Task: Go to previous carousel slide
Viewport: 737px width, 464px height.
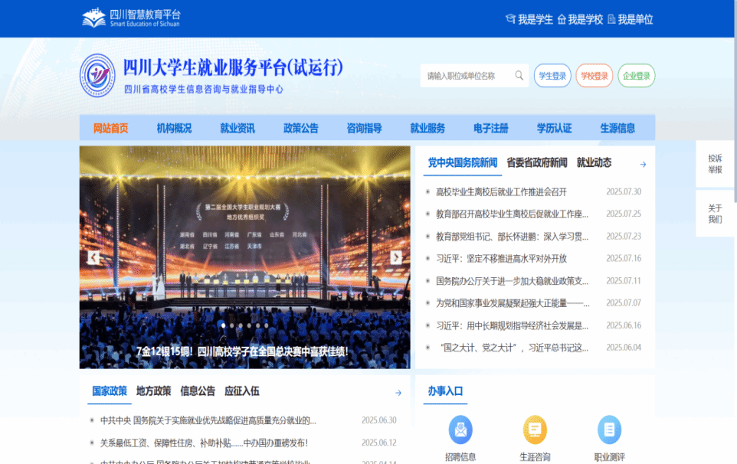Action: [x=93, y=257]
